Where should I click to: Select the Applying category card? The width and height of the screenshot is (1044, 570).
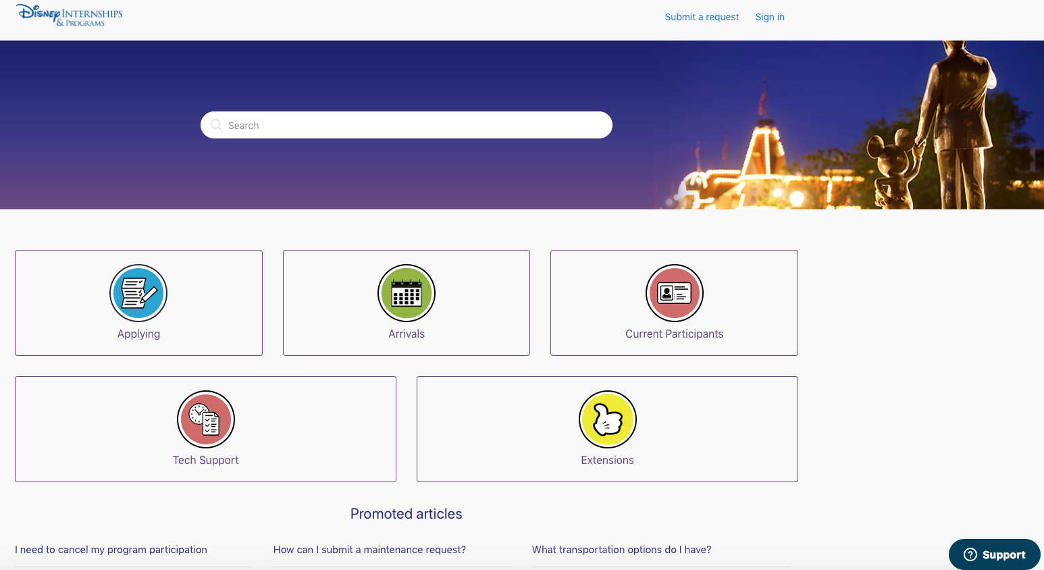point(138,303)
